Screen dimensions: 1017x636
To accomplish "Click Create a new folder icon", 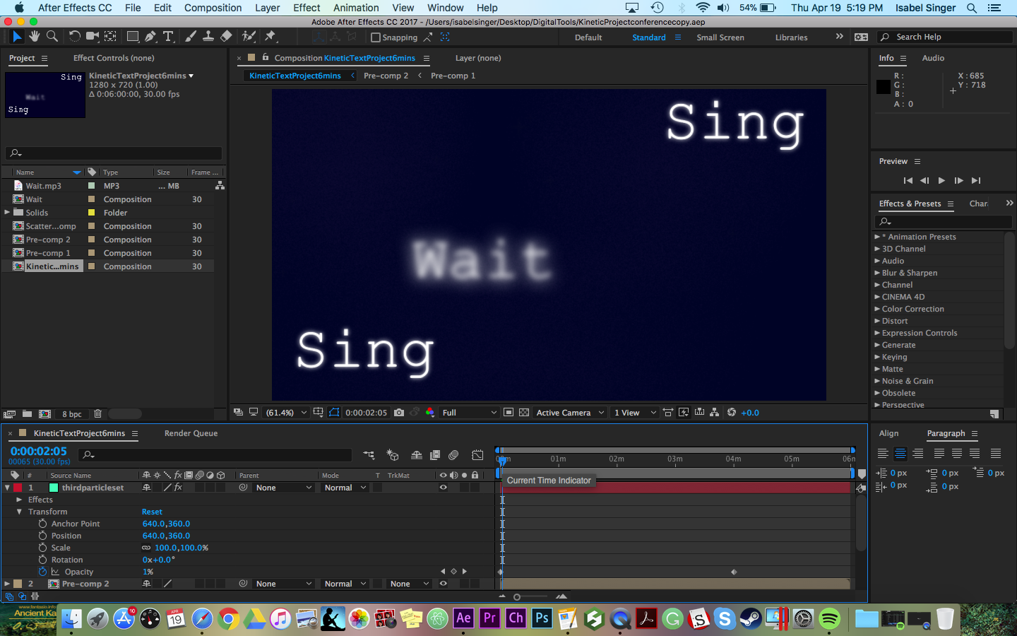I will coord(27,414).
